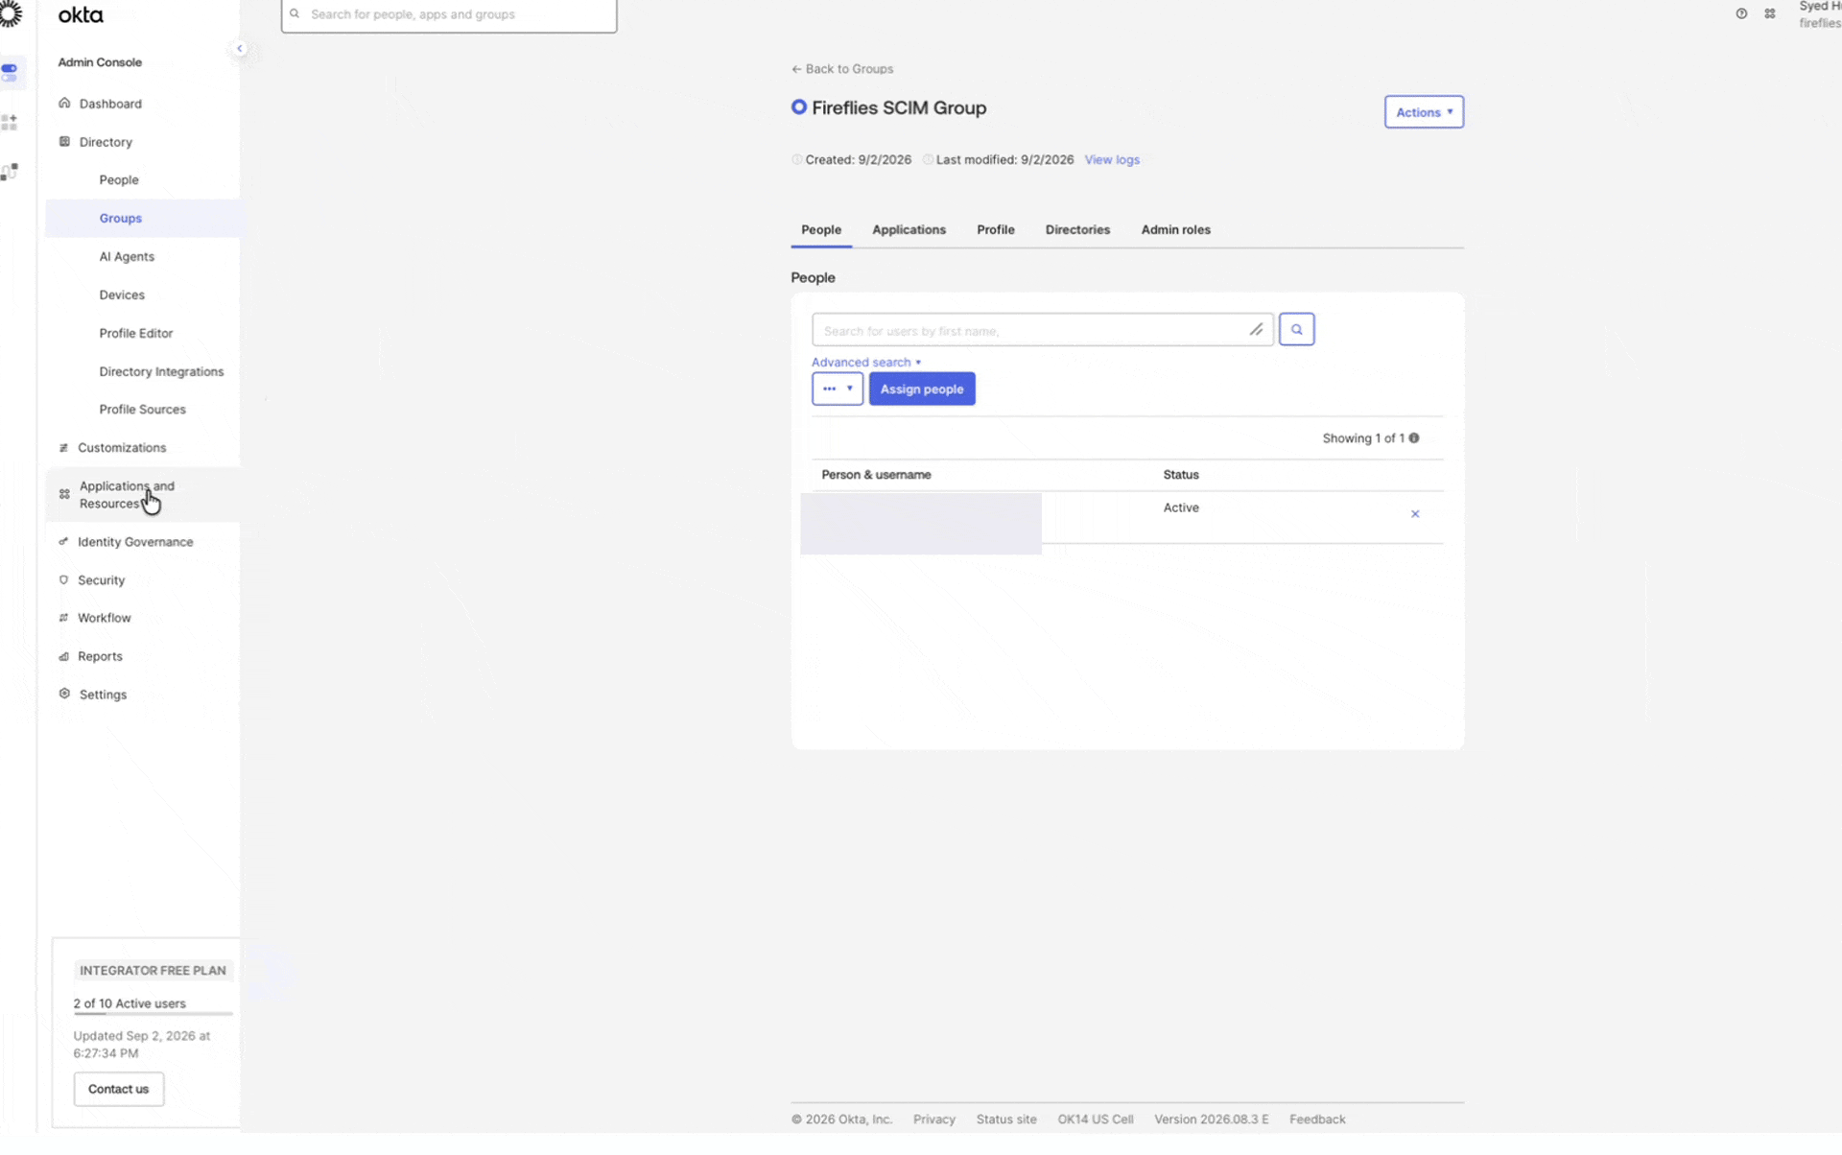The width and height of the screenshot is (1842, 1155).
Task: Click the info icon beside Showing 1 of 1
Action: (1413, 438)
